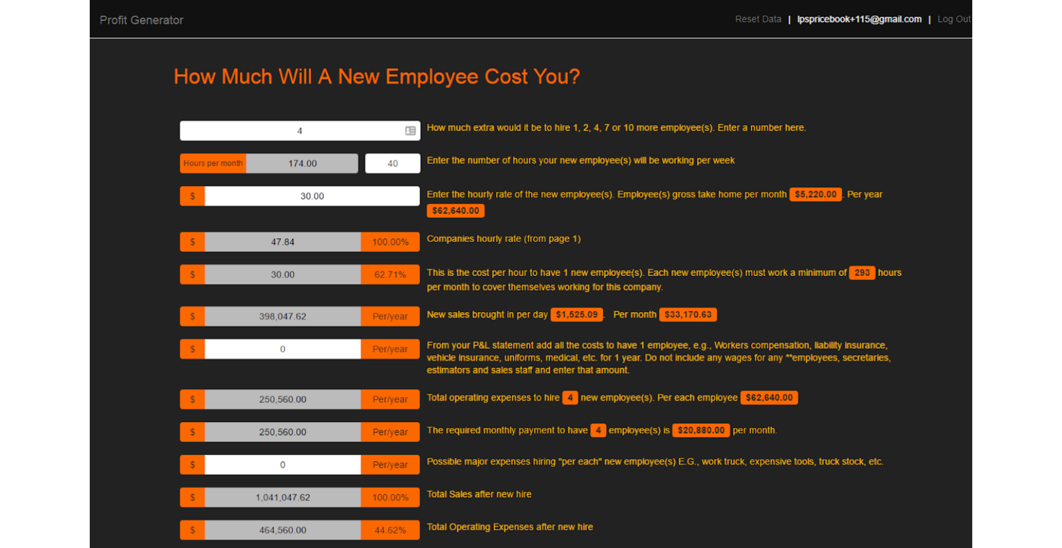Open the lpspricebook+115@gmail.com account link
This screenshot has height=548, width=1062.
coord(859,19)
